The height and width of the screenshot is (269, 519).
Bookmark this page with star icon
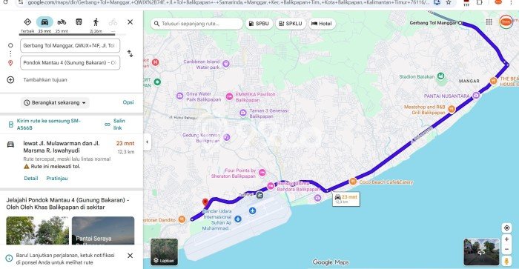coord(448,2)
